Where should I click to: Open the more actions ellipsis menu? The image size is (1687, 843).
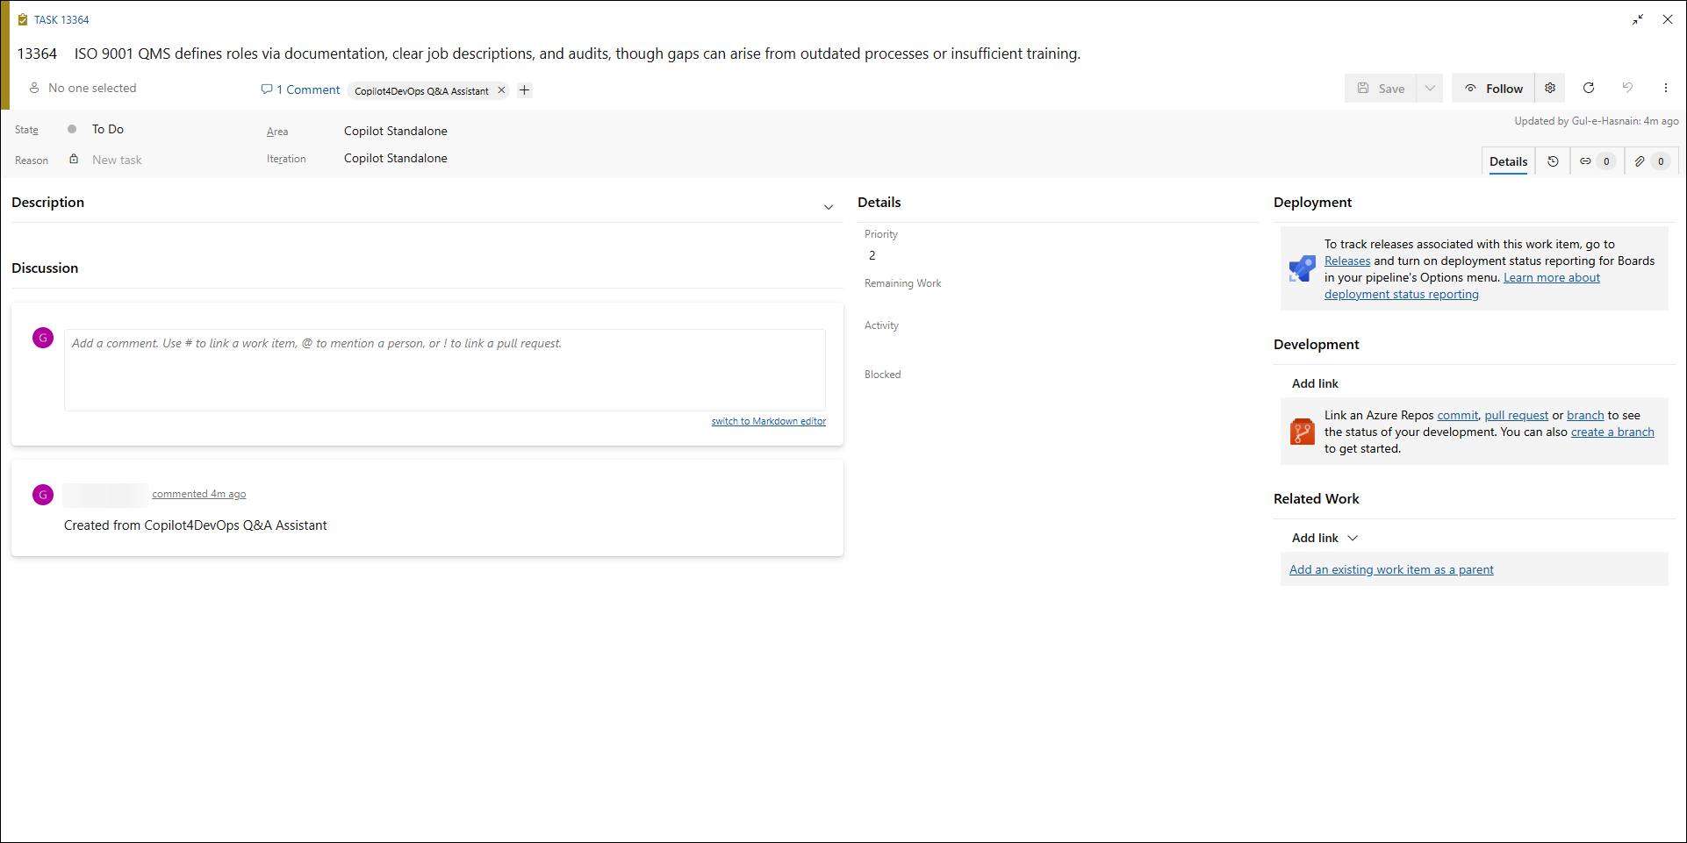coord(1665,88)
